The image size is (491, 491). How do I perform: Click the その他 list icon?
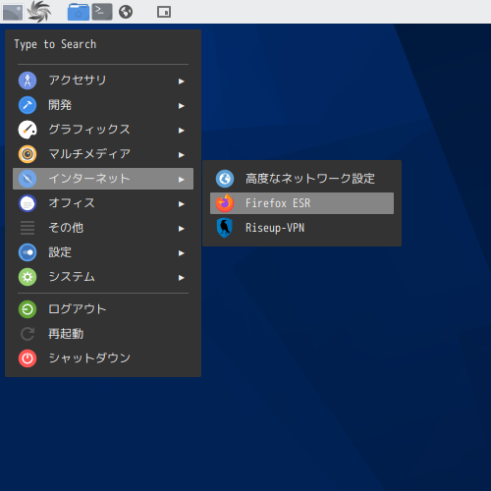click(27, 228)
